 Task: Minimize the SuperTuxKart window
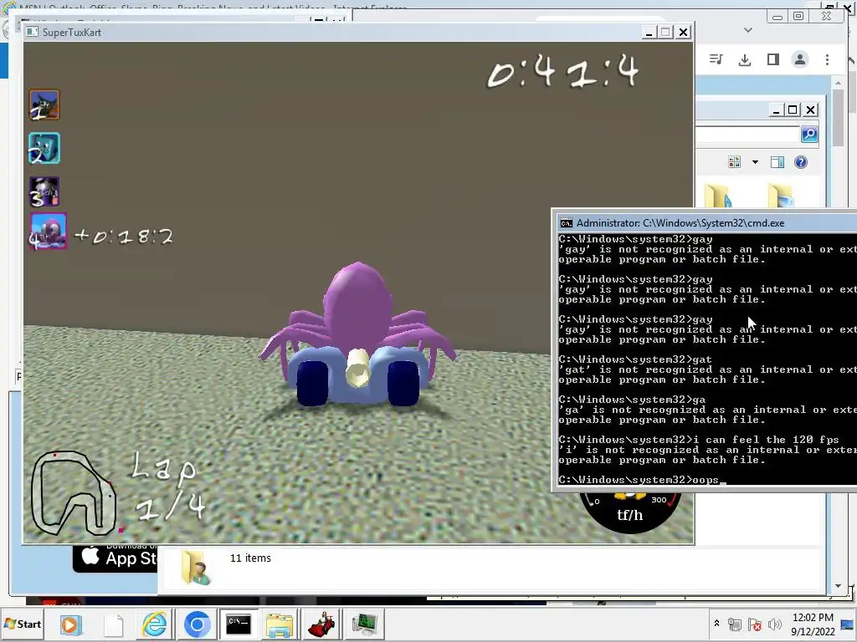click(649, 33)
